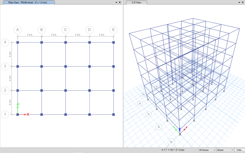The image size is (245, 153).
Task: Select the column at grid C-3
Action: click(x=66, y=66)
